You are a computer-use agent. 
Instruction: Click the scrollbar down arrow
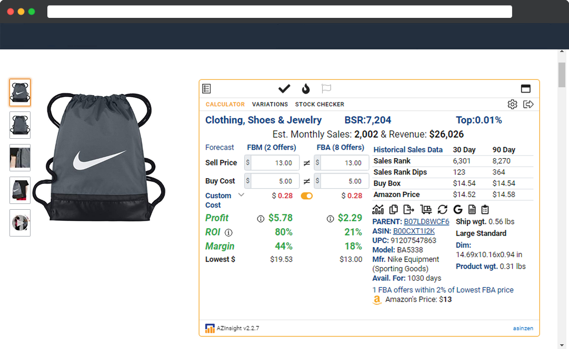pyautogui.click(x=562, y=345)
